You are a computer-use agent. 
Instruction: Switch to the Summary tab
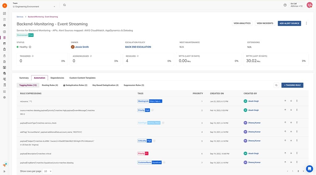point(24,78)
